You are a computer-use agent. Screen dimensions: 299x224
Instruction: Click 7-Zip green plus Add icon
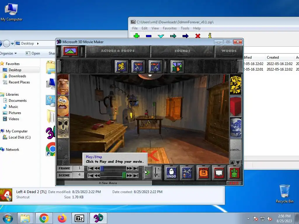(x=137, y=36)
